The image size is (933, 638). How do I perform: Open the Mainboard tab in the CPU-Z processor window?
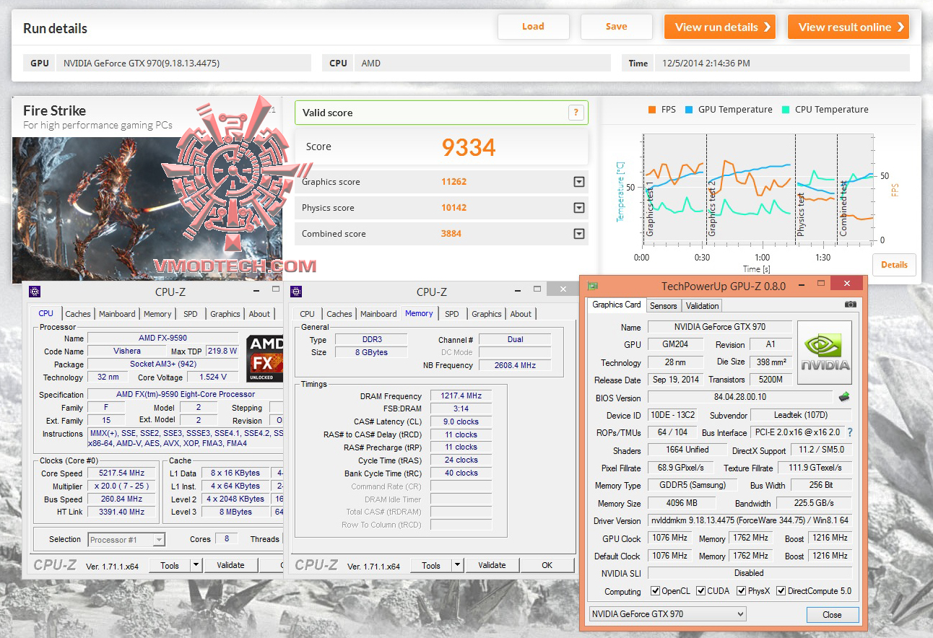pos(117,314)
